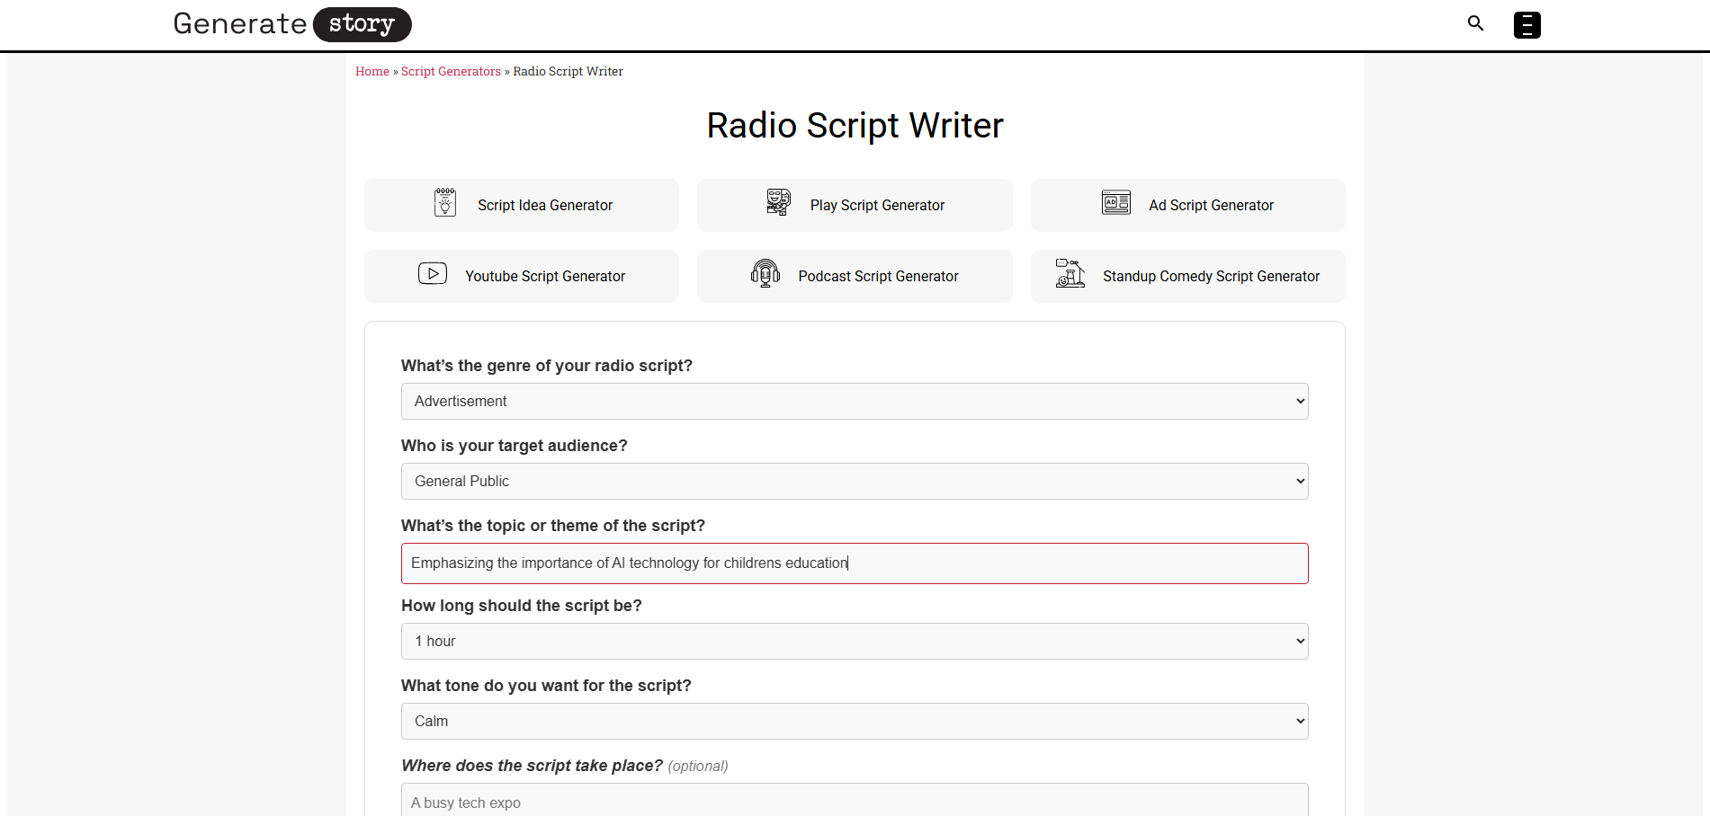Viewport: 1710px width, 816px height.
Task: Click the Generate Story logo
Action: click(x=292, y=24)
